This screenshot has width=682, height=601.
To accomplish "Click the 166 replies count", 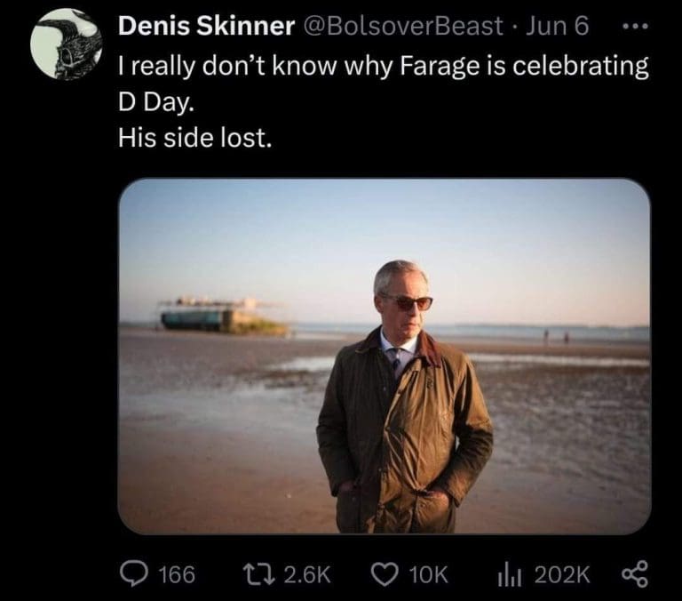I will point(176,575).
